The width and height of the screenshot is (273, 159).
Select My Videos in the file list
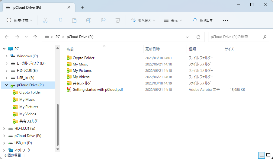81,77
